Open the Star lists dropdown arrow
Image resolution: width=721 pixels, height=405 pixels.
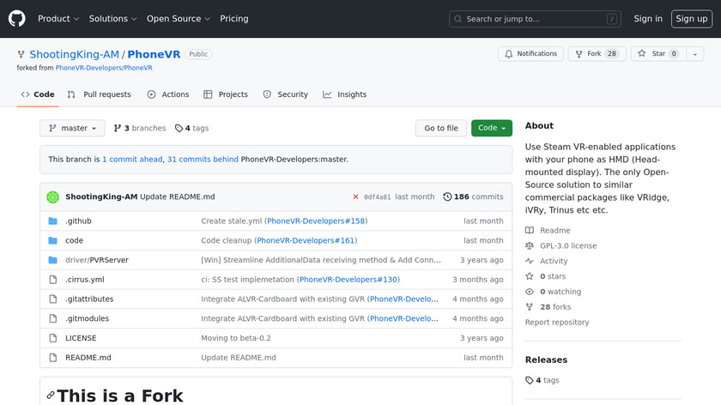coord(694,53)
